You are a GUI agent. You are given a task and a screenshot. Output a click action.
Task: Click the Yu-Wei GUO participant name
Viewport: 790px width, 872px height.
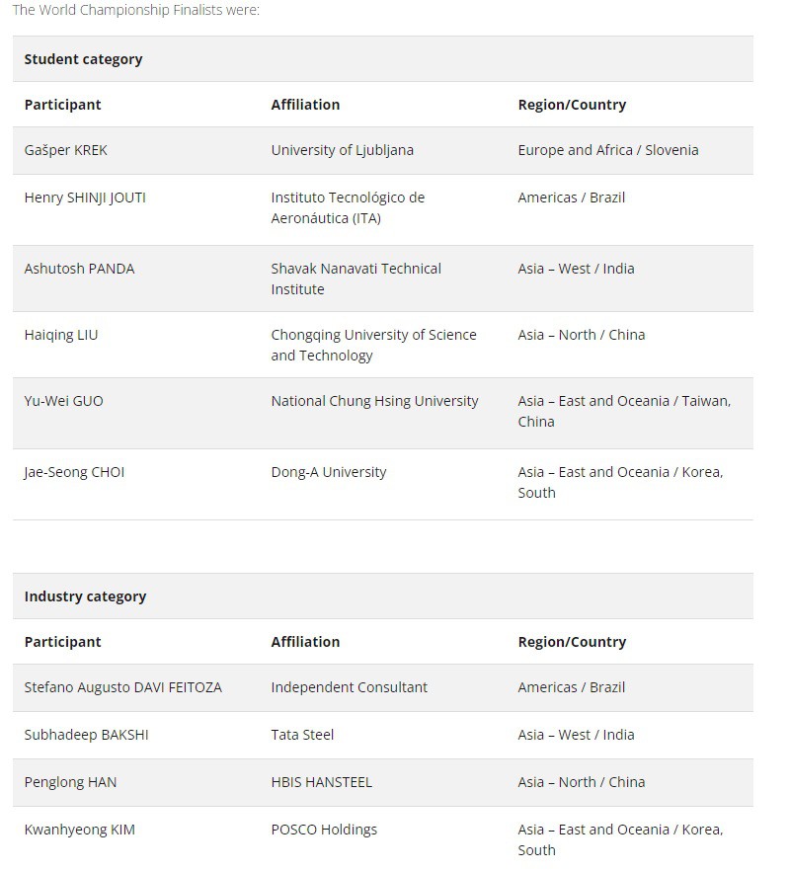(x=63, y=401)
